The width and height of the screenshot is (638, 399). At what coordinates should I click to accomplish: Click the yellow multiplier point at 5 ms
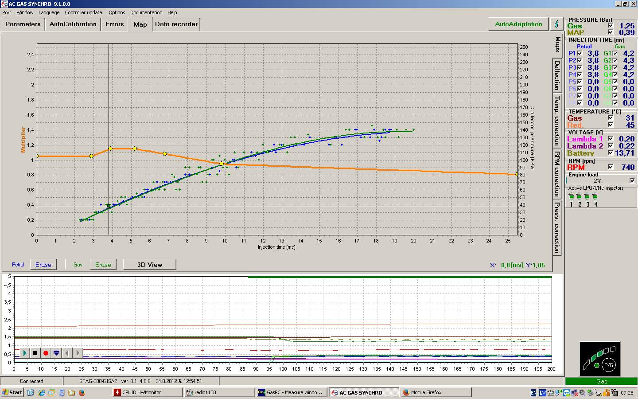point(135,149)
